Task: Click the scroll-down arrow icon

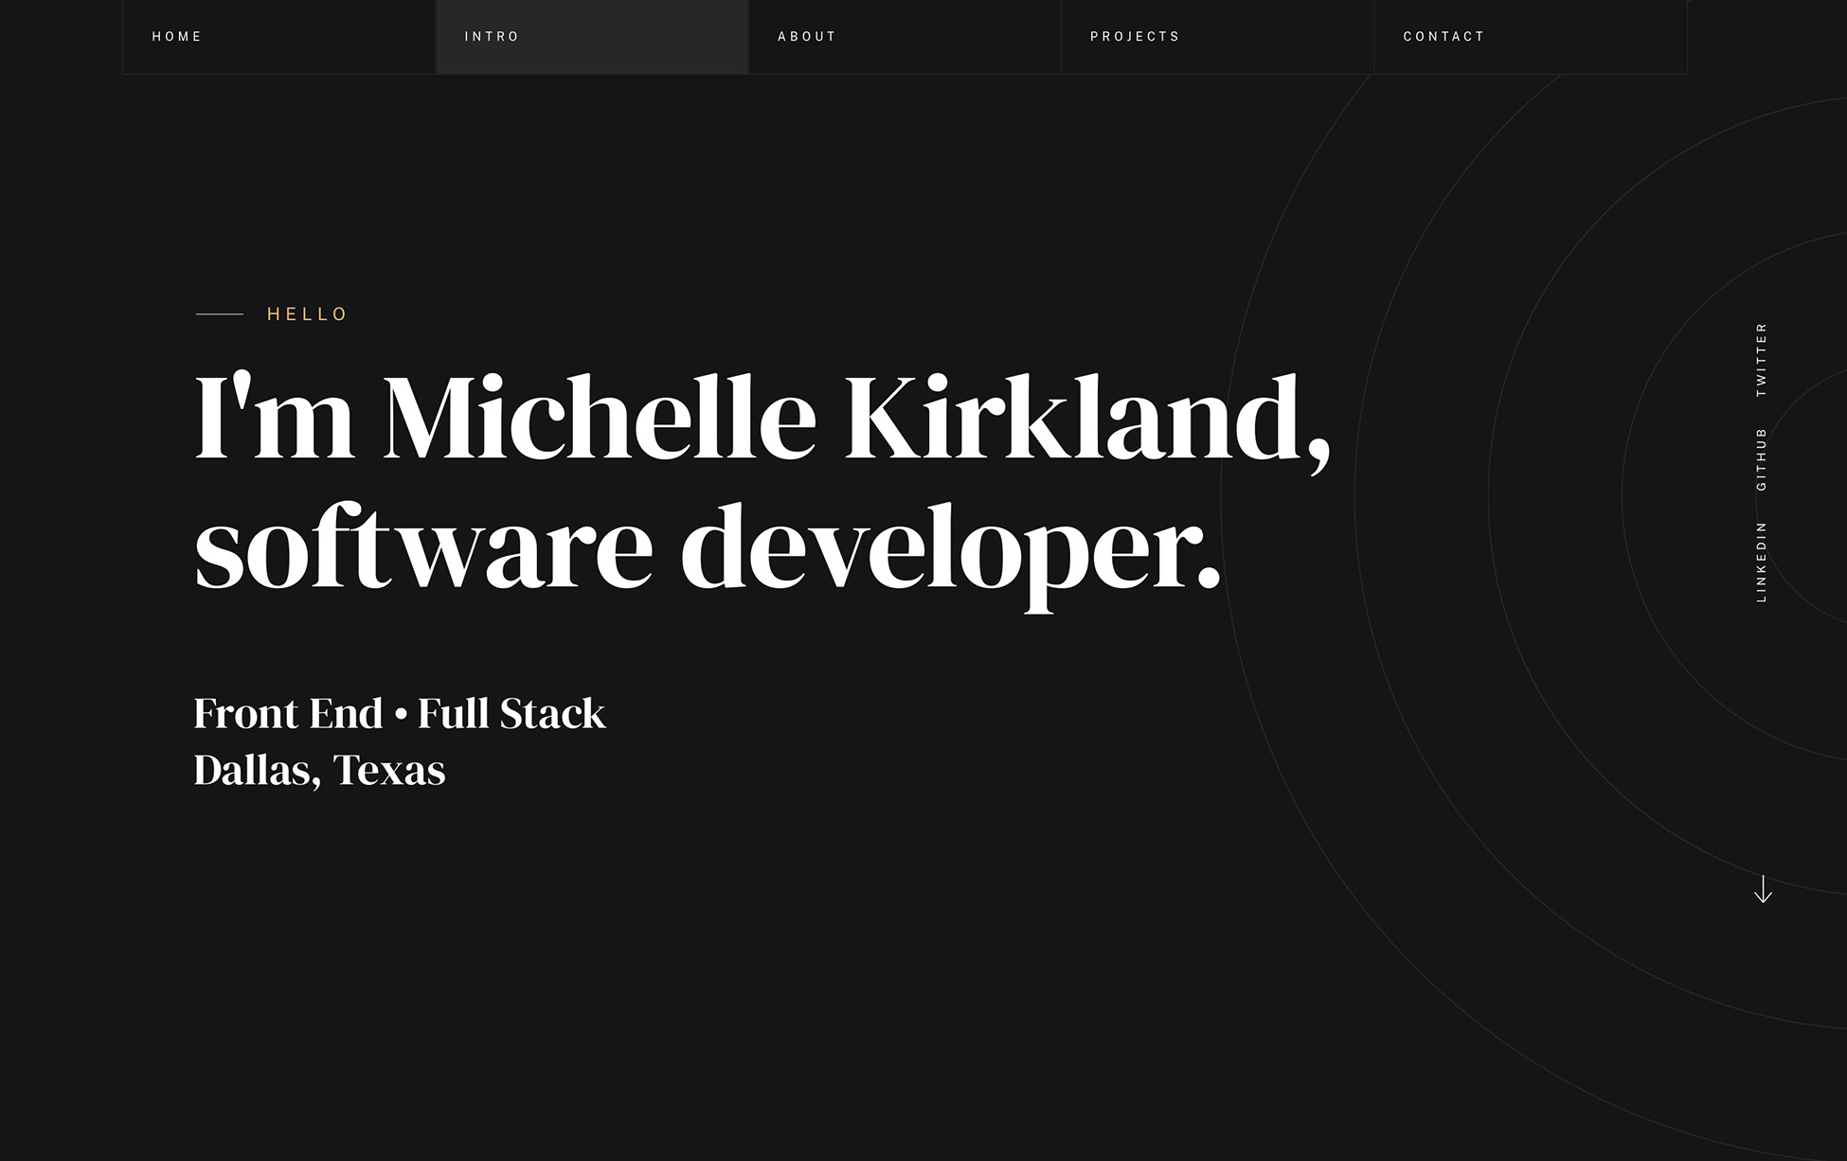Action: click(1763, 888)
